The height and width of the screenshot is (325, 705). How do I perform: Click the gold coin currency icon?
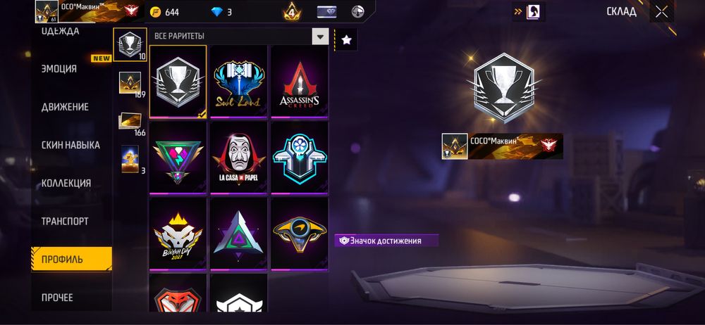pos(156,12)
